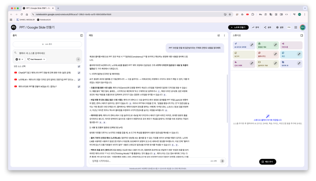Submit chat message with send arrow

click(222, 161)
